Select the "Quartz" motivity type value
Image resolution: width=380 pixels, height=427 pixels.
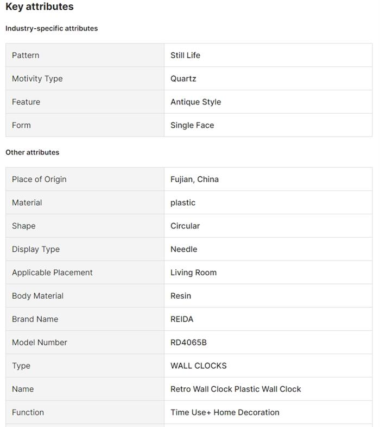(x=183, y=79)
